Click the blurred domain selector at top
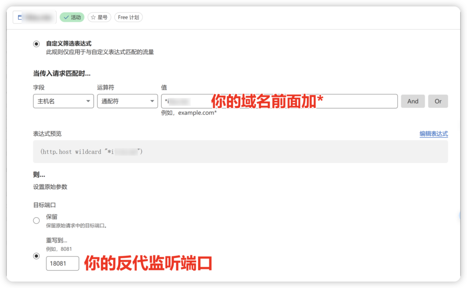 [x=34, y=17]
